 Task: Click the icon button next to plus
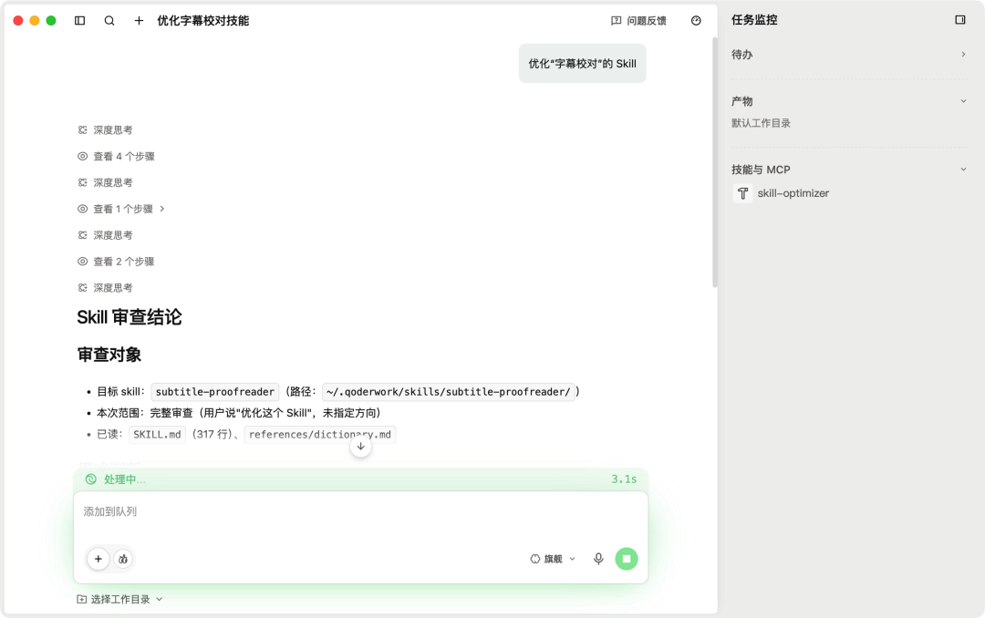pos(123,559)
